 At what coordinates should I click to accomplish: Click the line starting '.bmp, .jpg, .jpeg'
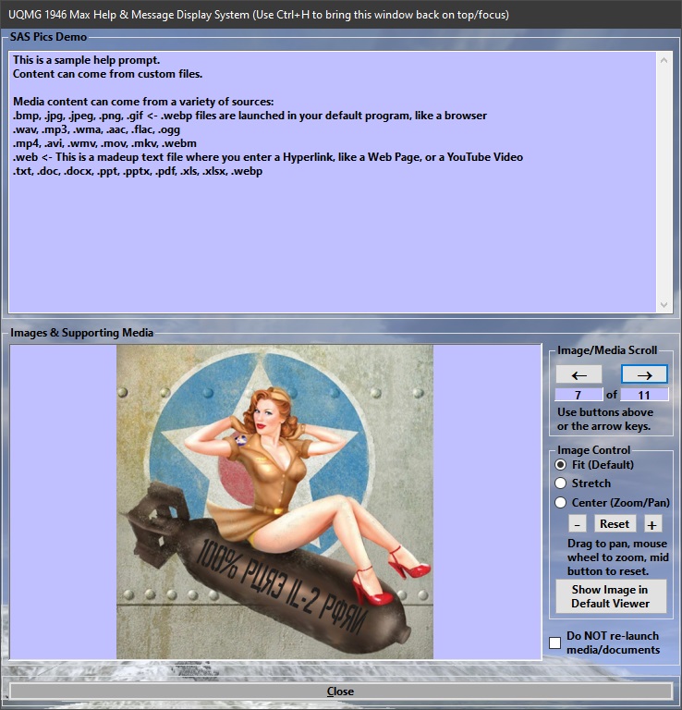pyautogui.click(x=250, y=116)
